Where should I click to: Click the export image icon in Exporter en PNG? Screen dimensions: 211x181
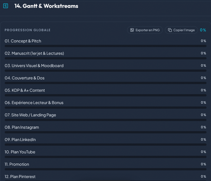click(132, 30)
